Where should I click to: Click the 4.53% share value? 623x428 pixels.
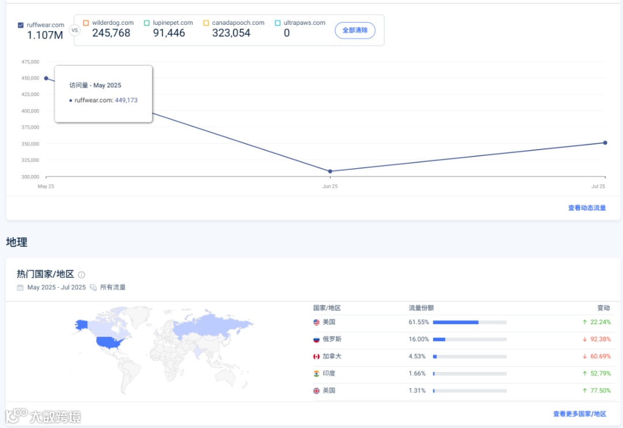[417, 356]
